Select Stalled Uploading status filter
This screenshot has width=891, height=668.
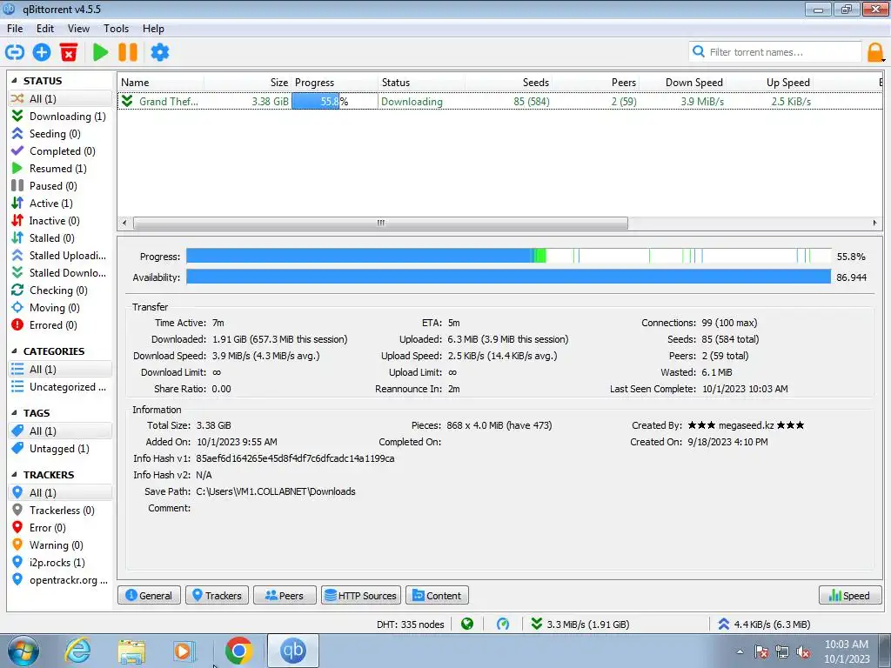60,256
